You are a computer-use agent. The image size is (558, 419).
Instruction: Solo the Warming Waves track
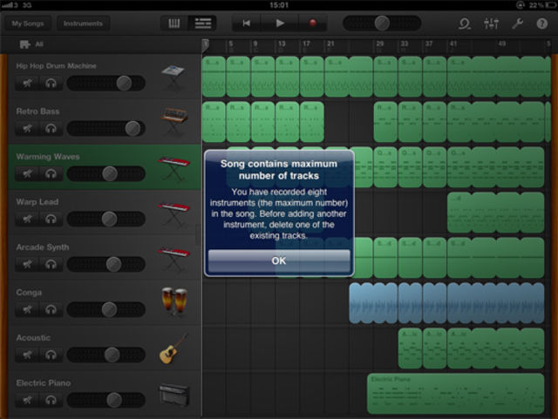point(51,173)
